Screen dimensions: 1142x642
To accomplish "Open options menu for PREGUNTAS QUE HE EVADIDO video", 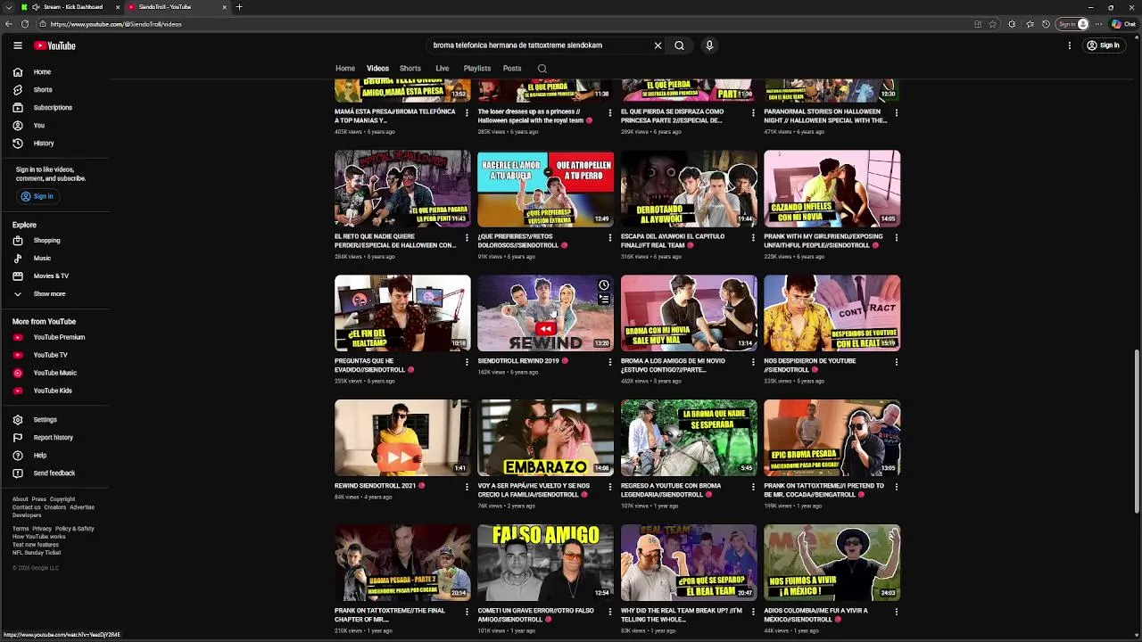I will pyautogui.click(x=467, y=362).
